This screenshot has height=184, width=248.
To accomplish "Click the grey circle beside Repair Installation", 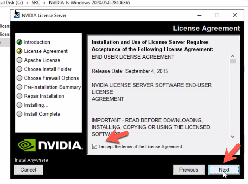I will click(19, 96).
